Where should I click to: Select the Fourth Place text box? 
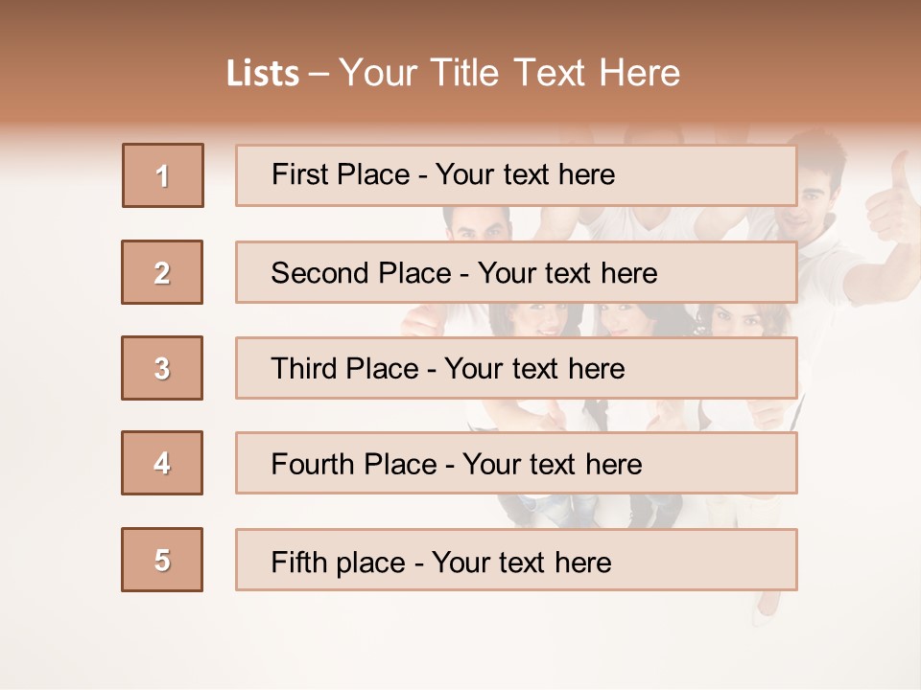516,463
